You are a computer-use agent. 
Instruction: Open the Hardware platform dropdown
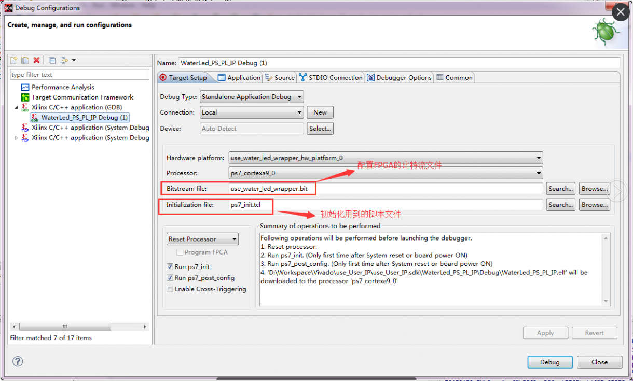tap(386, 158)
